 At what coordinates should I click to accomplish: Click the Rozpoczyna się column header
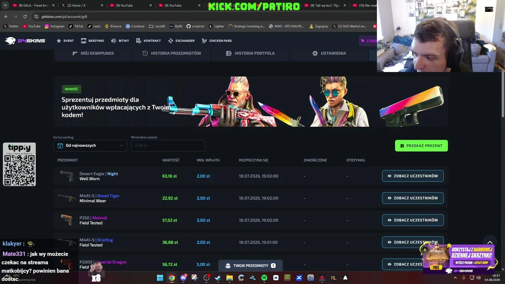(x=253, y=160)
